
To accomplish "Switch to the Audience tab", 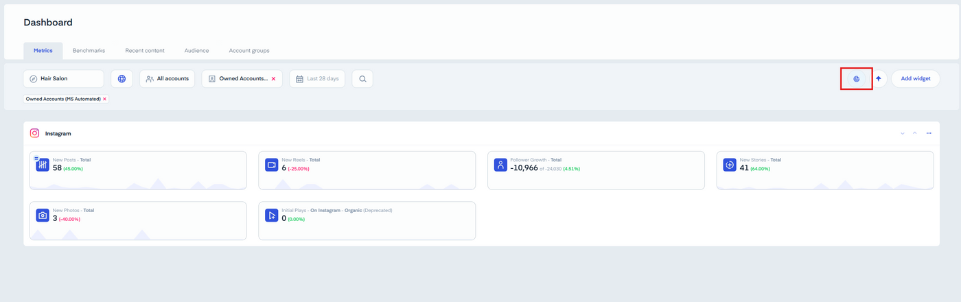I will [196, 51].
